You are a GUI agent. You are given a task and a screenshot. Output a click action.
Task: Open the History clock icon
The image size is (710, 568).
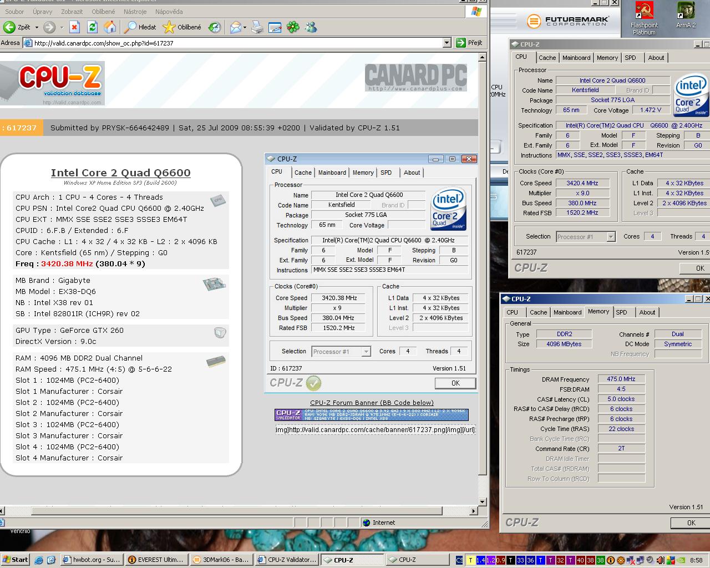(215, 27)
